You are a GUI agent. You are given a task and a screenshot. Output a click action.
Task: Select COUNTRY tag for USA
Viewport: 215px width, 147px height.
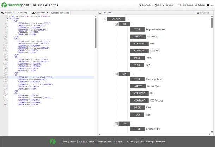[x=139, y=44]
